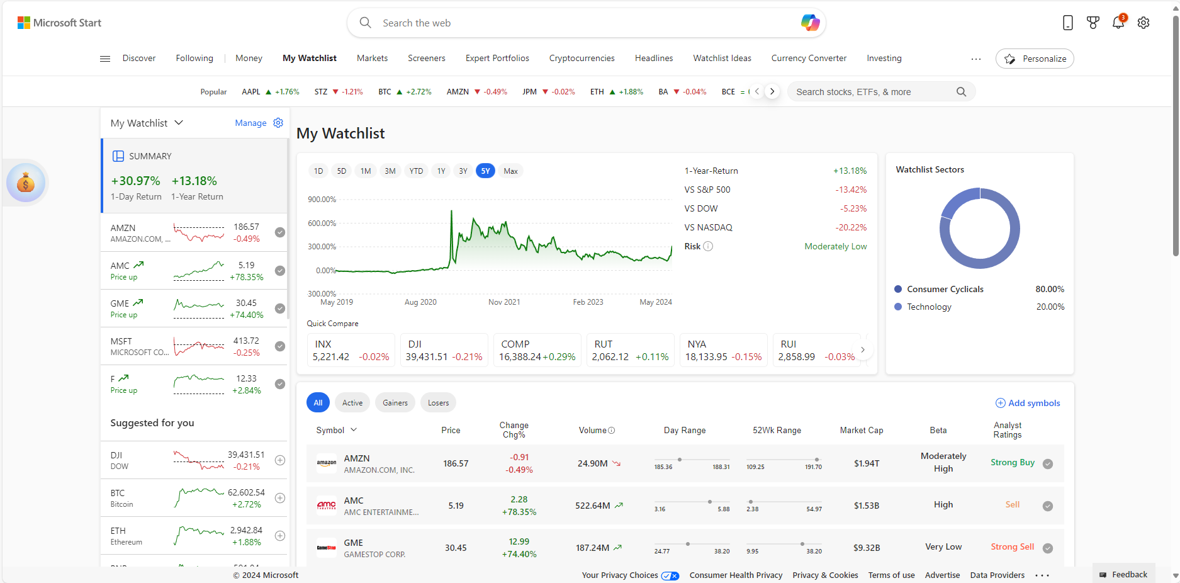Screen dimensions: 1180x583
Task: Click the GameStop logo in table
Action: point(326,548)
